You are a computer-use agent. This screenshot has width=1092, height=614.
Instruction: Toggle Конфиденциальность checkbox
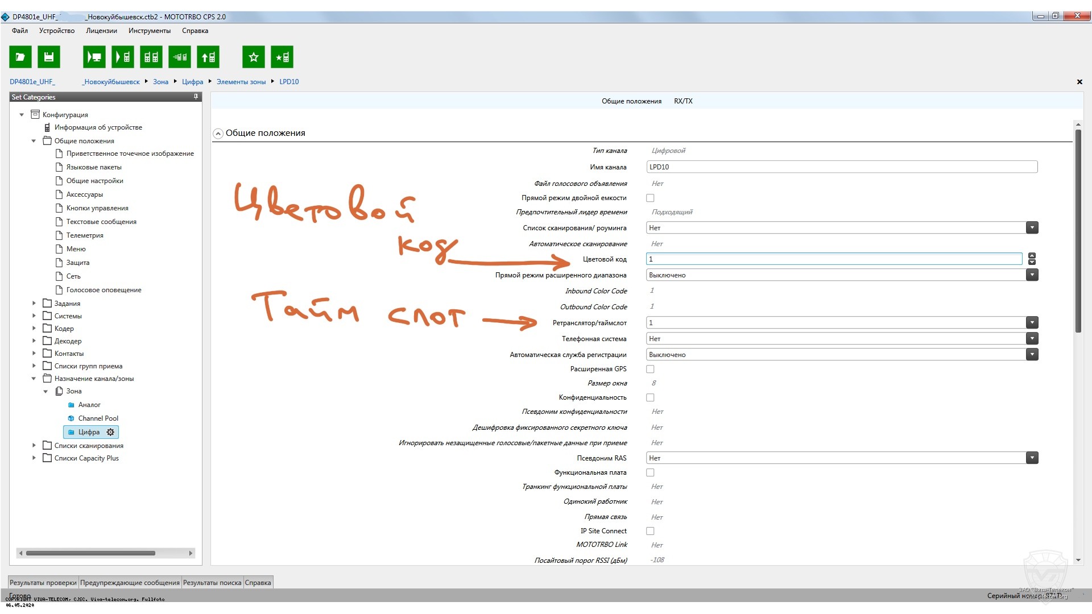pyautogui.click(x=650, y=397)
